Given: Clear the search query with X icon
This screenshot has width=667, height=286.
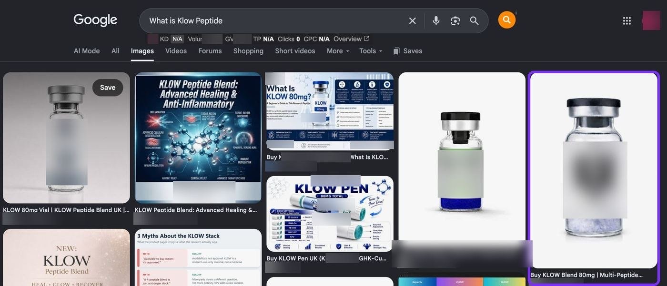Looking at the screenshot, I should click(x=413, y=21).
